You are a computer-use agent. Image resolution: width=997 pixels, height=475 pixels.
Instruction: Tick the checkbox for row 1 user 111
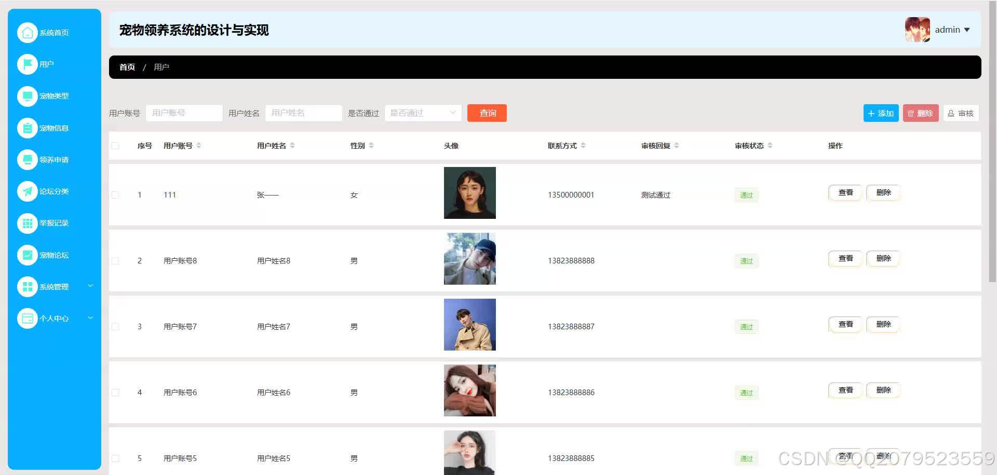(115, 194)
